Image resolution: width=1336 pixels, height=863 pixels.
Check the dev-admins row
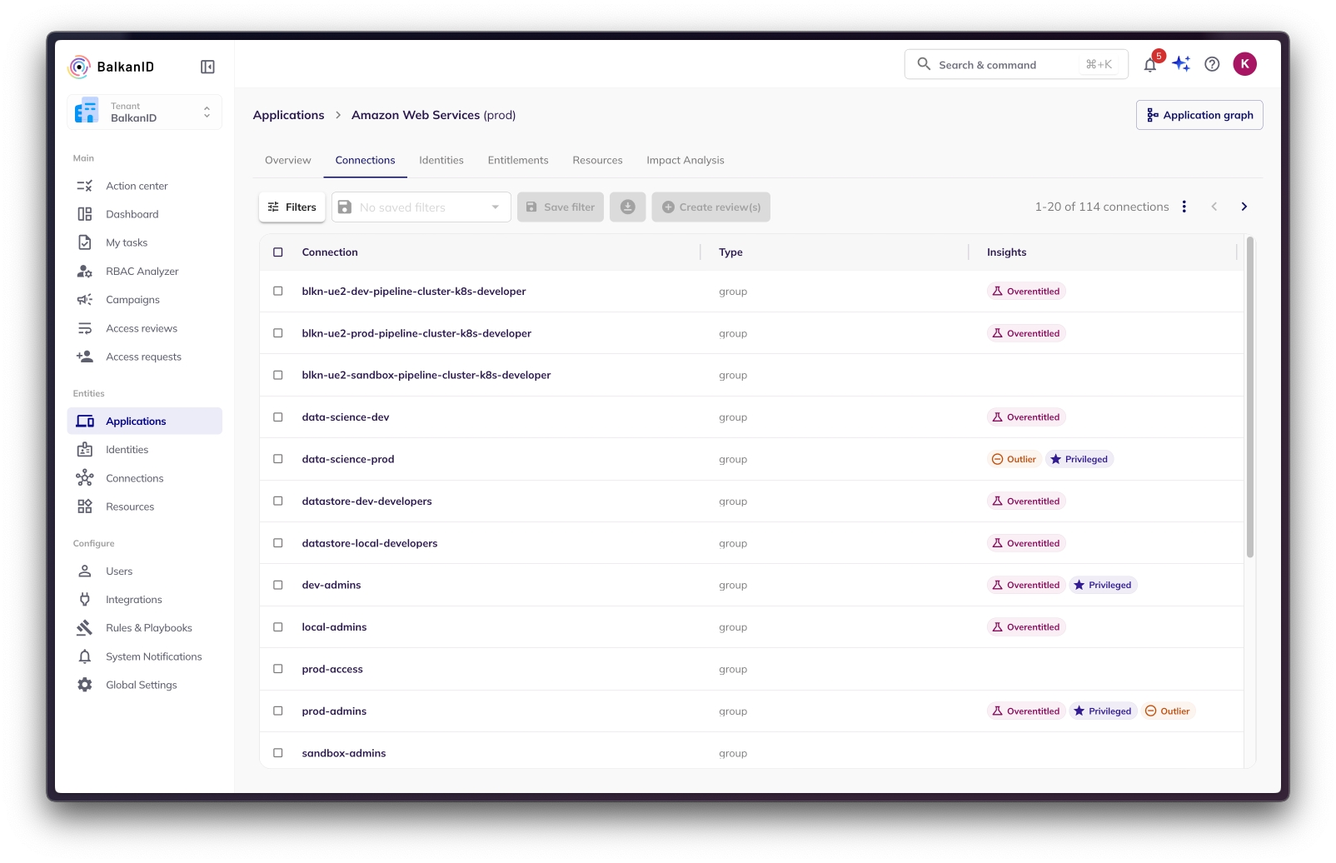pos(278,585)
